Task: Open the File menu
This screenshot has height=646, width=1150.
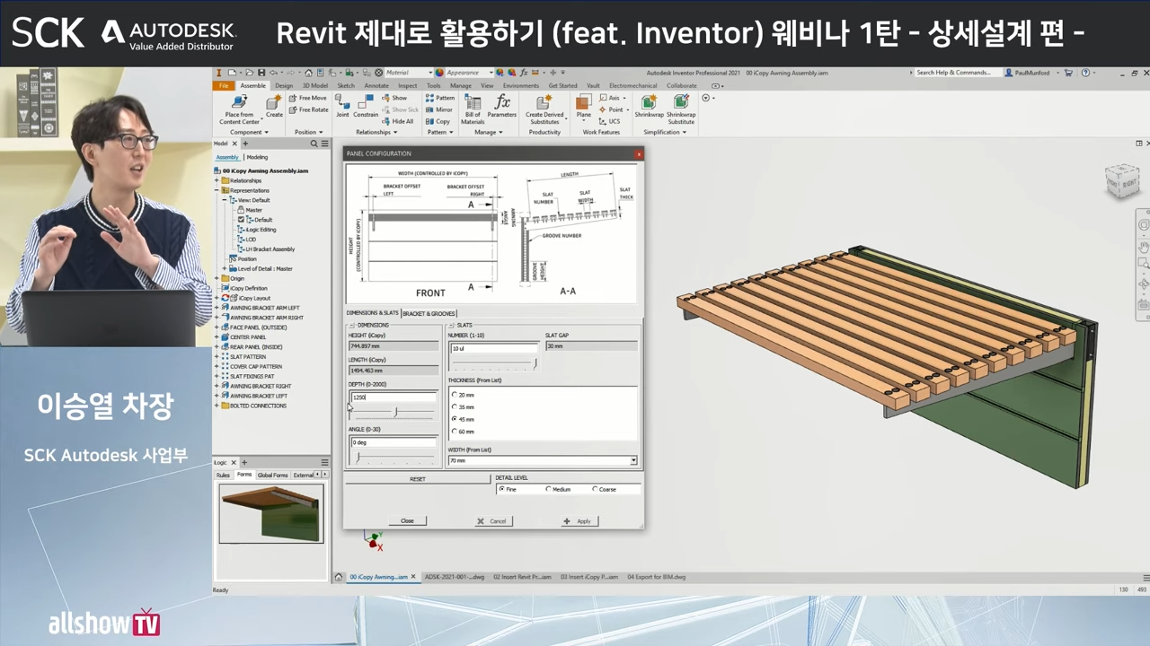Action: (224, 86)
